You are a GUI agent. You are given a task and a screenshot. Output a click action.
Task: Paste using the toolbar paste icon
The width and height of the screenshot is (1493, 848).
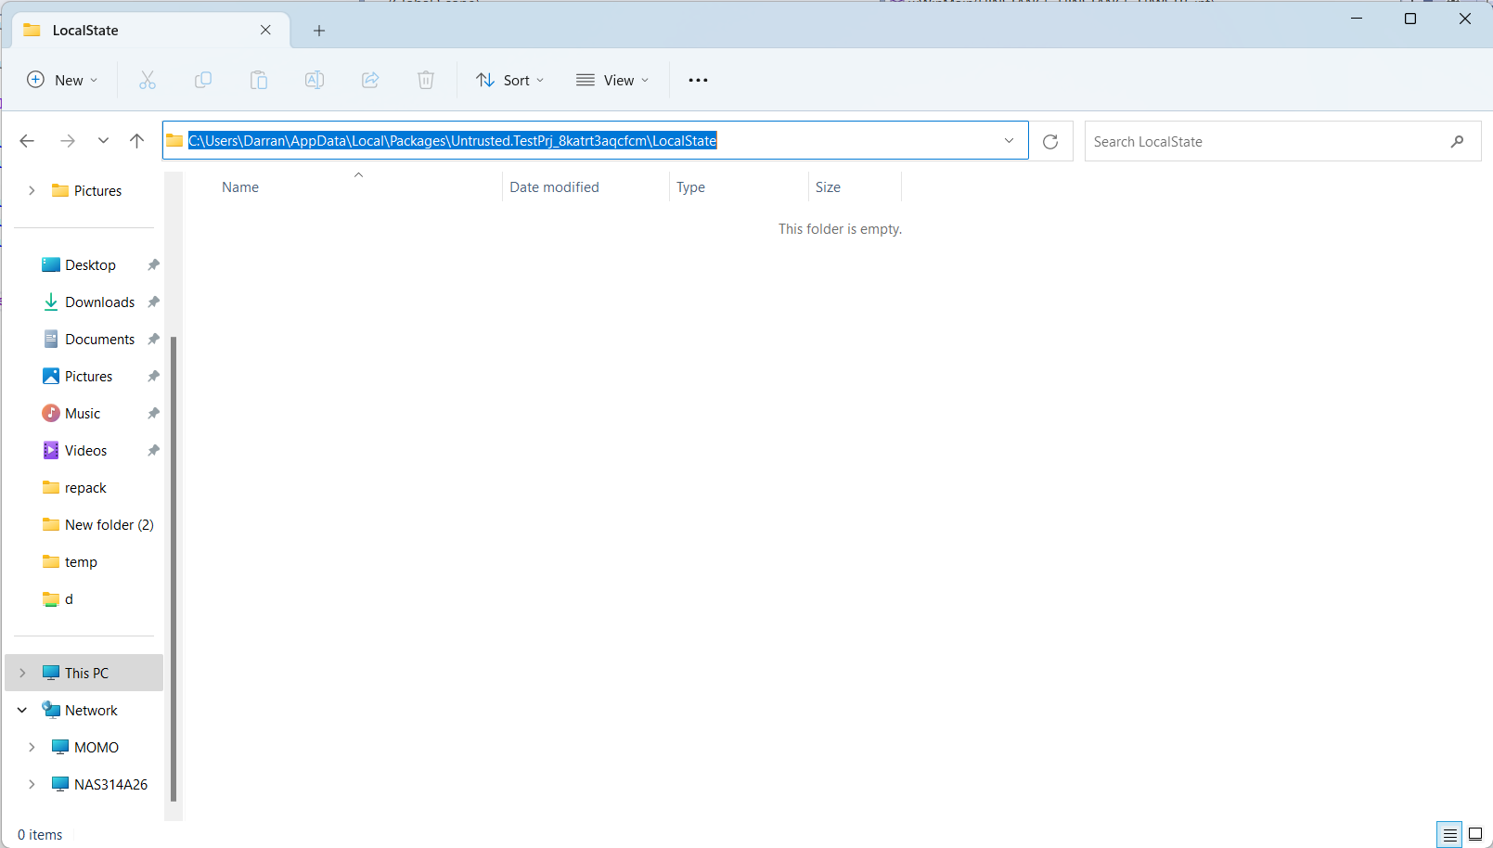click(259, 80)
